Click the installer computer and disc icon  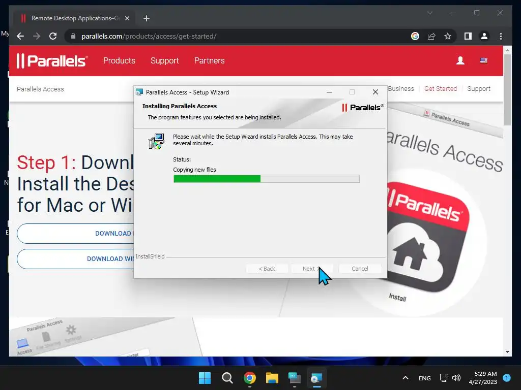click(156, 141)
